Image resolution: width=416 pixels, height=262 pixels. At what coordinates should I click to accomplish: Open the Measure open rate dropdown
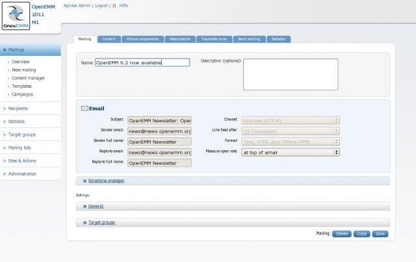[291, 152]
